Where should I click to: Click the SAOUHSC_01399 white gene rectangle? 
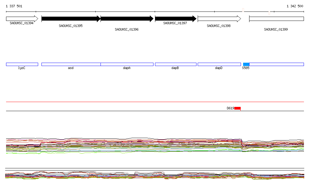276,19
